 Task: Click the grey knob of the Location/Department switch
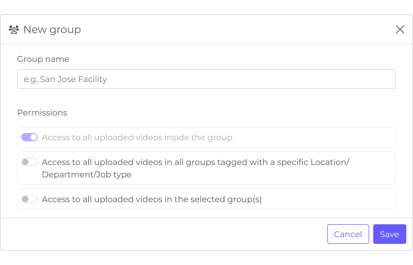pyautogui.click(x=25, y=162)
